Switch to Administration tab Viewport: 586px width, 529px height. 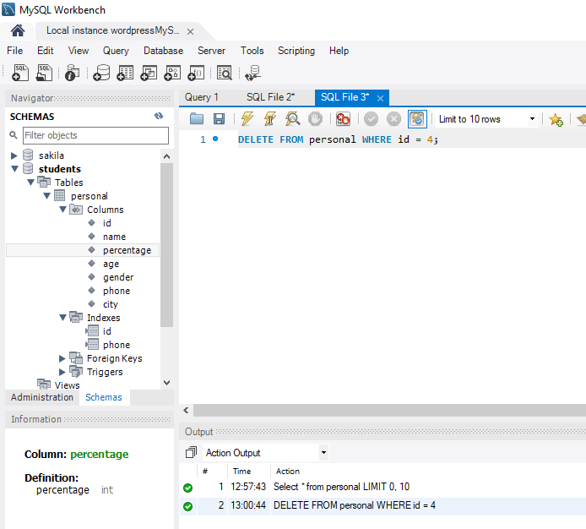(42, 397)
